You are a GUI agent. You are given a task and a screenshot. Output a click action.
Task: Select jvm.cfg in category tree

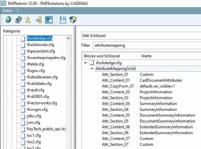coord(33,122)
